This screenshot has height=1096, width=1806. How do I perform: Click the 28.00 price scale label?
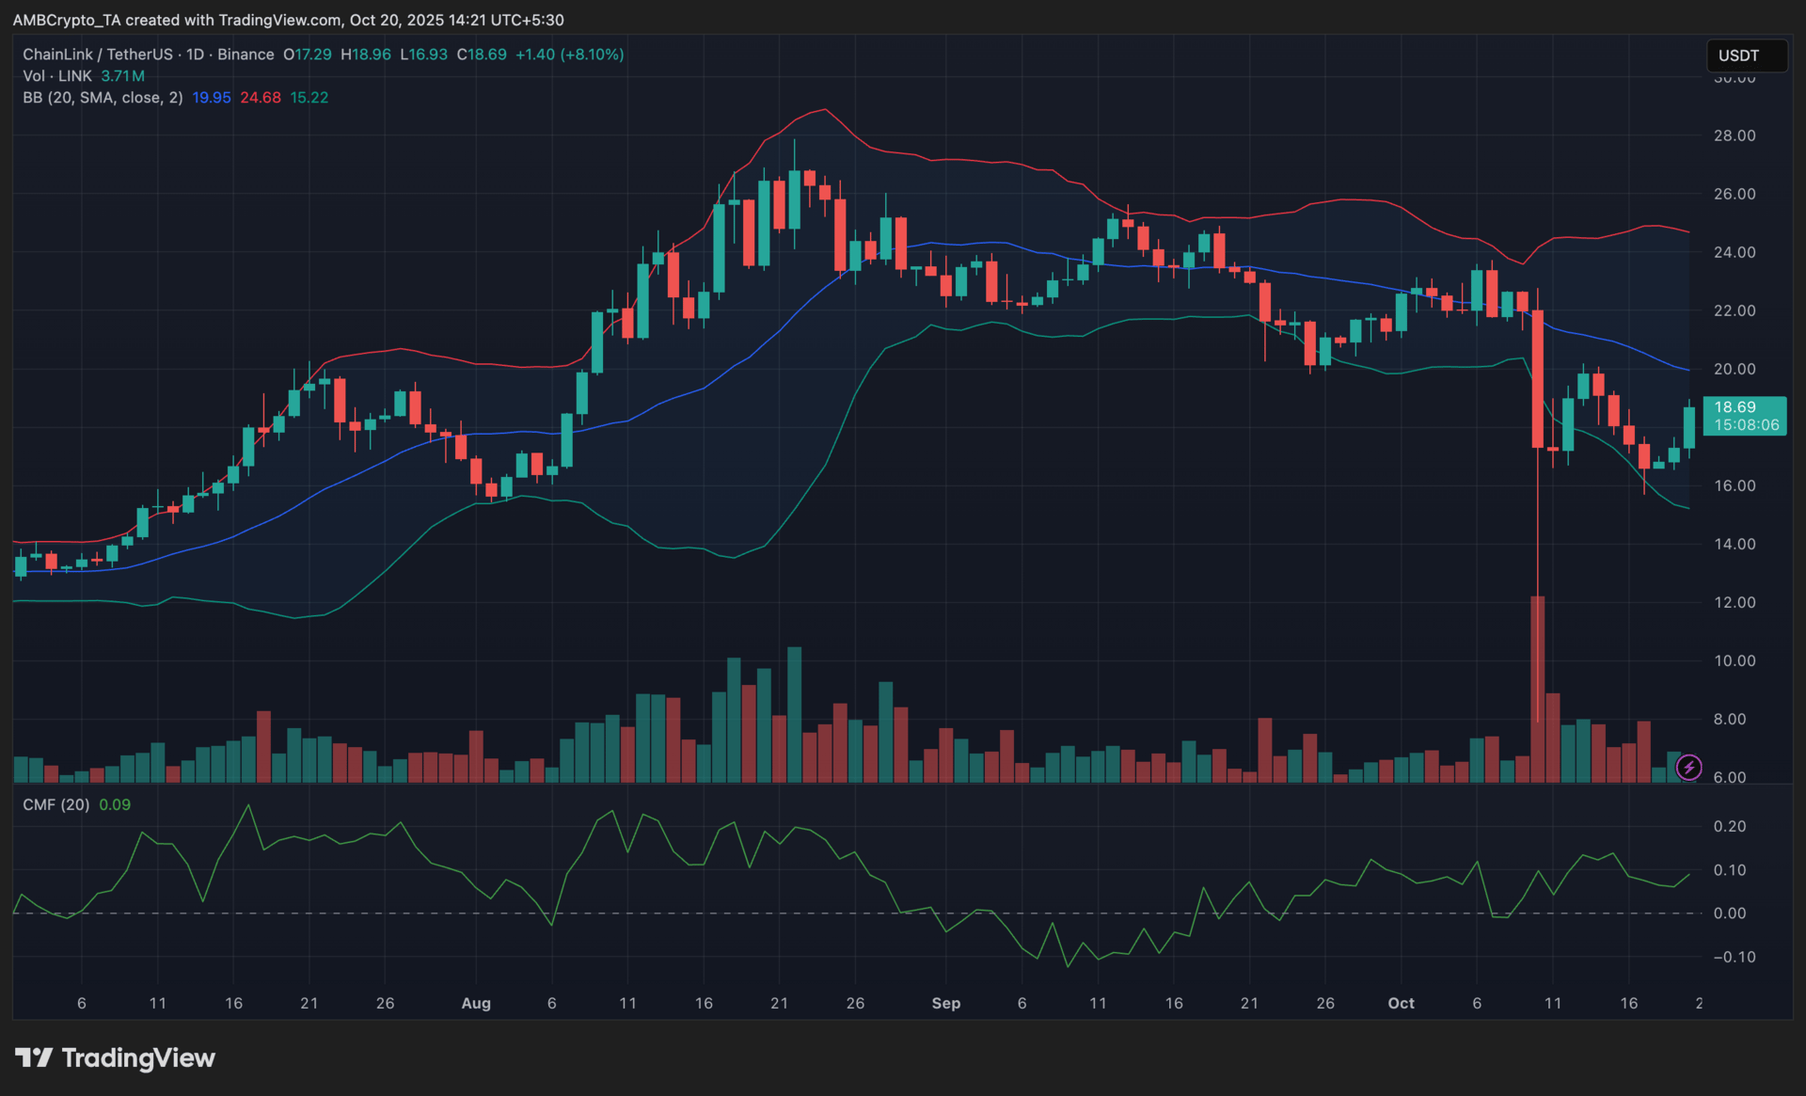pyautogui.click(x=1735, y=135)
